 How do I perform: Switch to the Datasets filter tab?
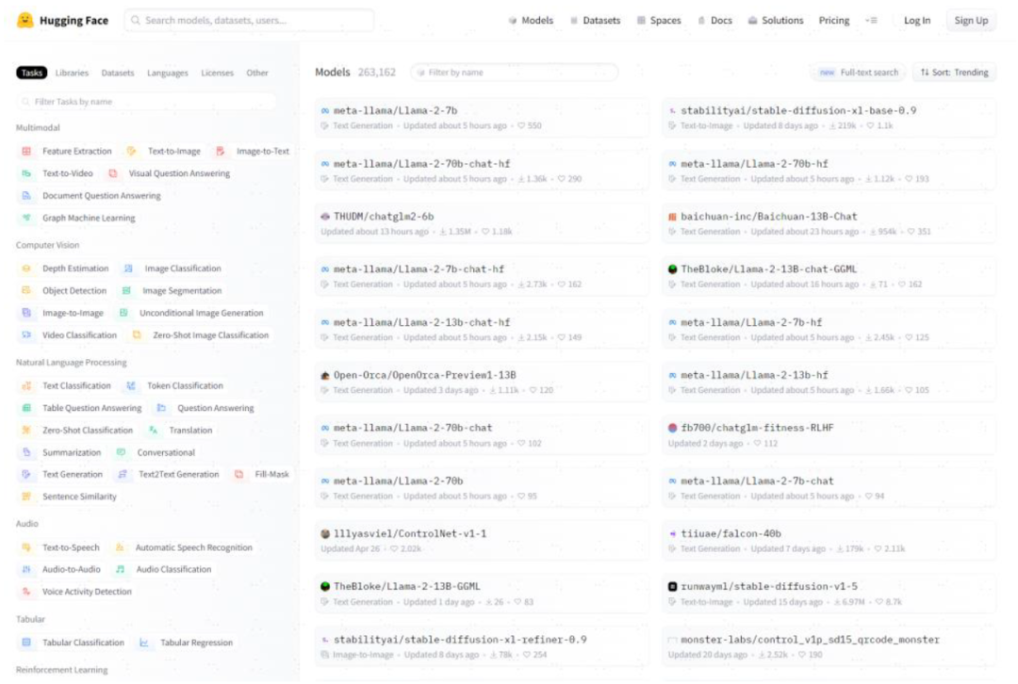coord(118,73)
